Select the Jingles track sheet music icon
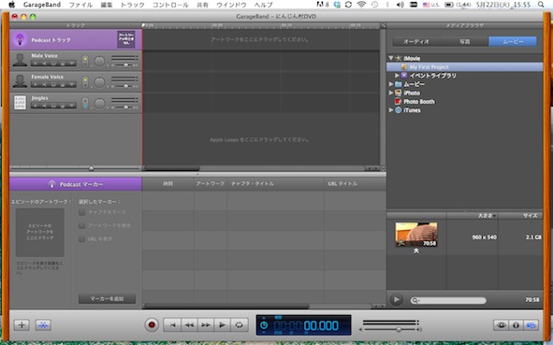This screenshot has height=345, width=553. pos(20,103)
